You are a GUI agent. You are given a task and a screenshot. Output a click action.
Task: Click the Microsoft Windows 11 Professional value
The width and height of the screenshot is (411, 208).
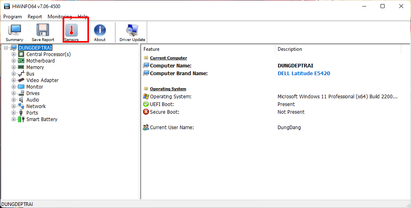click(x=337, y=96)
